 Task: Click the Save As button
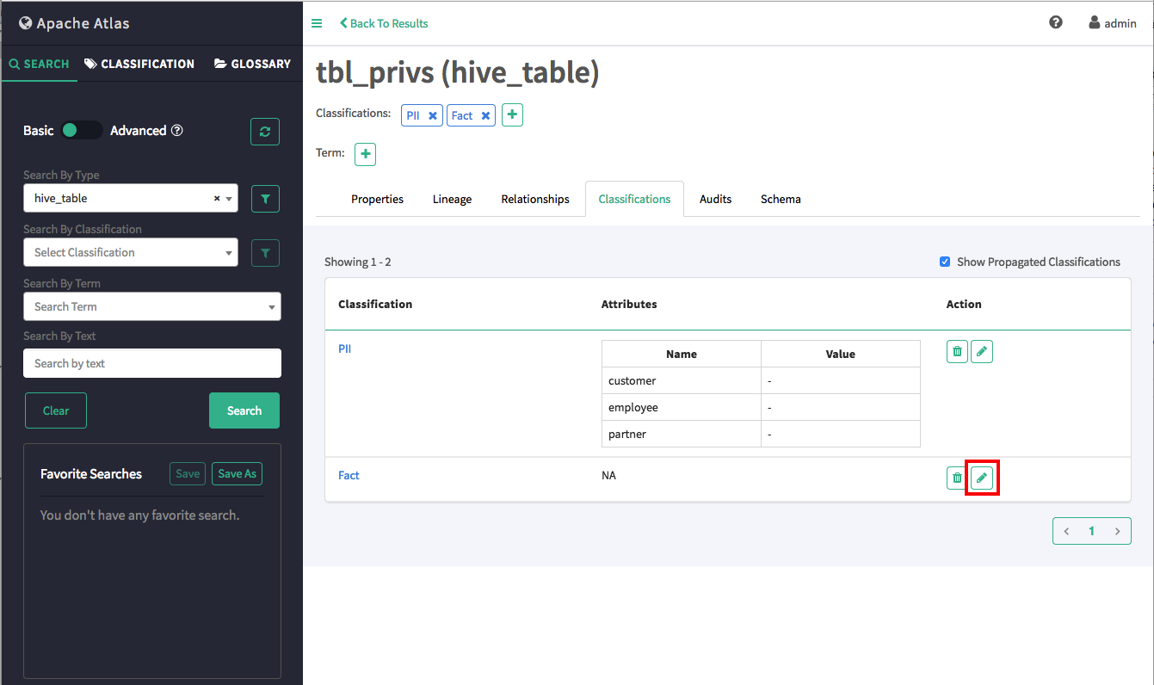pos(237,473)
